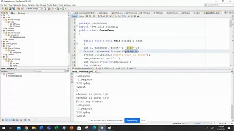Click the Save All toolbar icon
234x131 pixels.
click(14, 9)
